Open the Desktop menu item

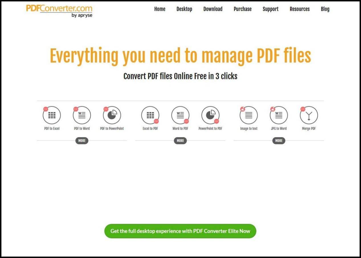coord(184,9)
